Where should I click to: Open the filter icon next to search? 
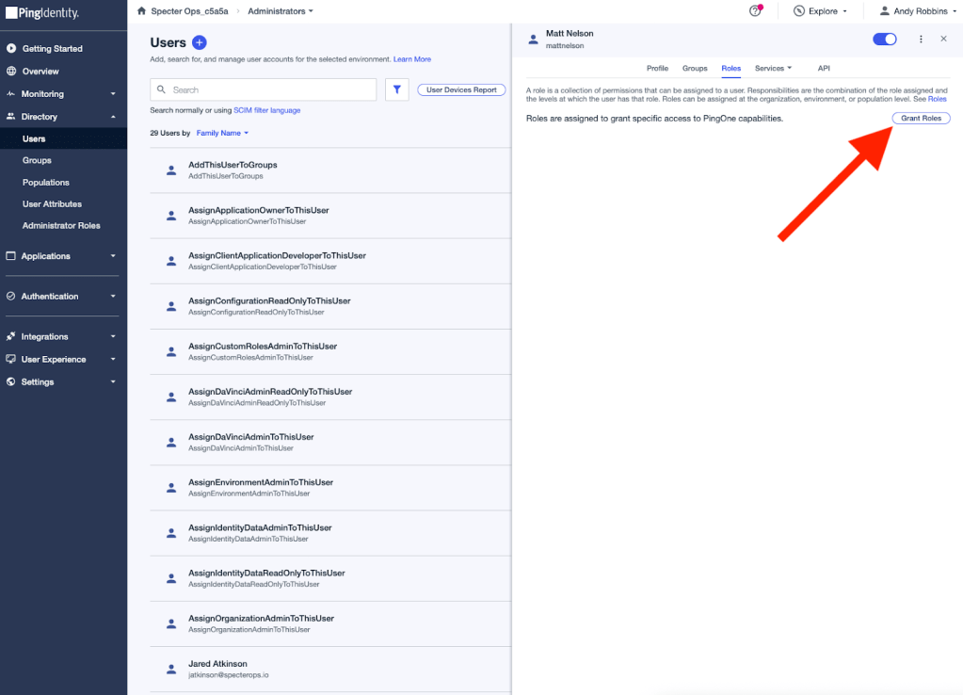(397, 89)
